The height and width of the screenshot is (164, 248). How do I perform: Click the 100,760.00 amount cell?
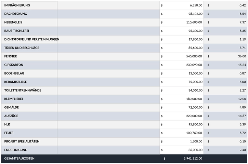[x=182, y=133]
